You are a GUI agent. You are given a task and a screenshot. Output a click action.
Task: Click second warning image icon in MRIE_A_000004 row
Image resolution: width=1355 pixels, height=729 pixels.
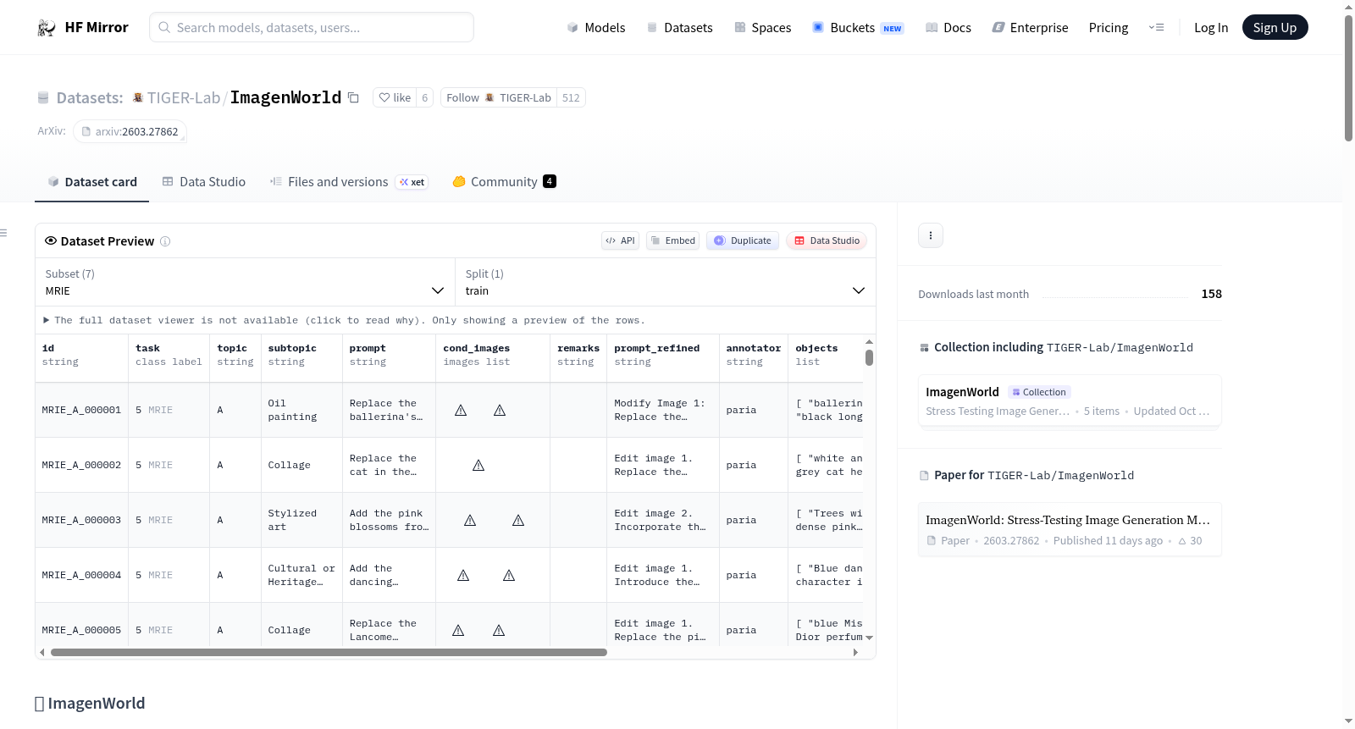tap(509, 575)
